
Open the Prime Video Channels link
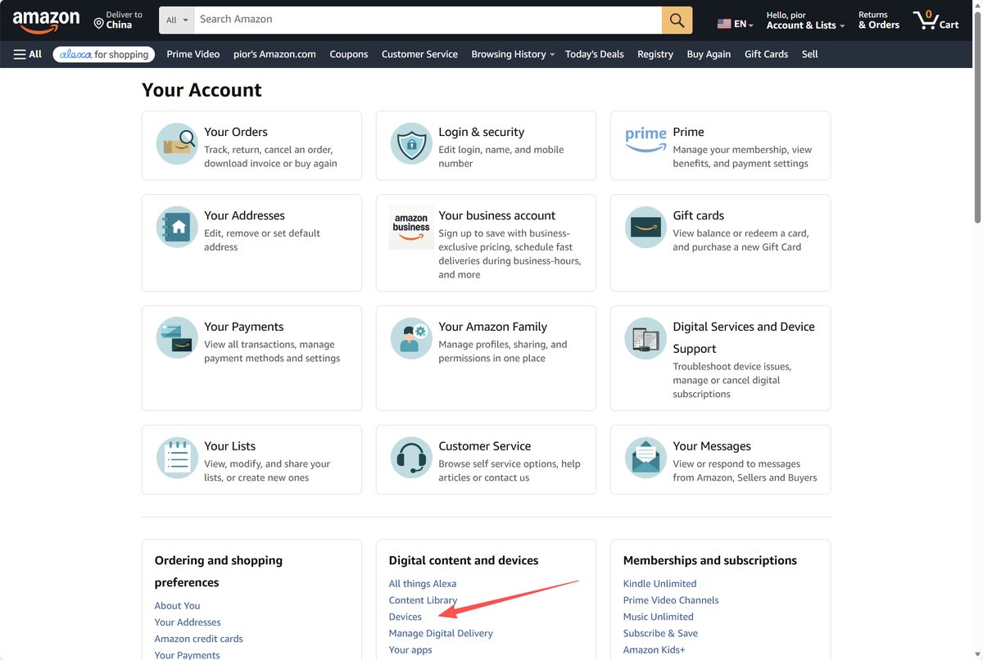tap(671, 600)
